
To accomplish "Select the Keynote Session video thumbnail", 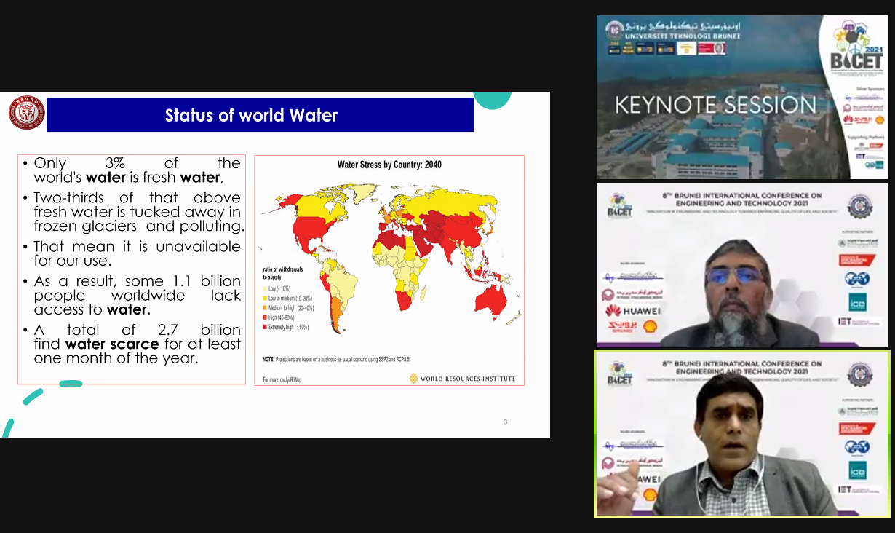I will [x=741, y=98].
